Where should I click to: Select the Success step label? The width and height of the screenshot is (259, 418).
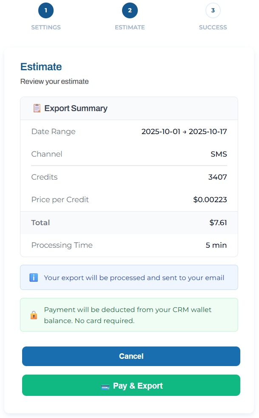click(213, 27)
